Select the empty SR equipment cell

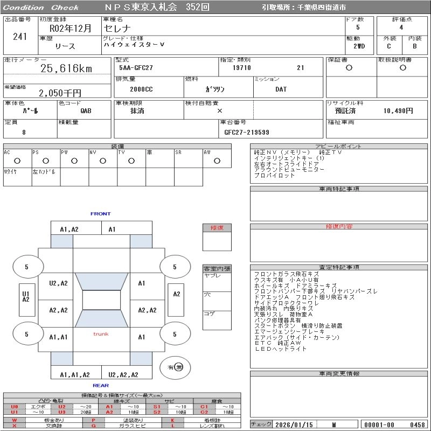(188, 158)
